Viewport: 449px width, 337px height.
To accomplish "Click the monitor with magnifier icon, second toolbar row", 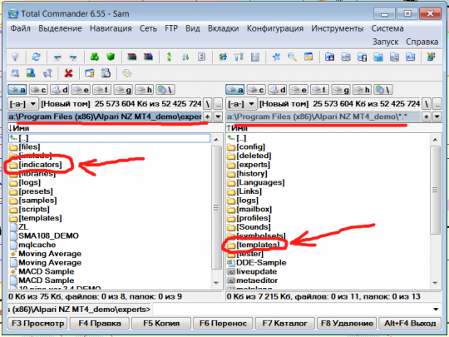I will (15, 73).
